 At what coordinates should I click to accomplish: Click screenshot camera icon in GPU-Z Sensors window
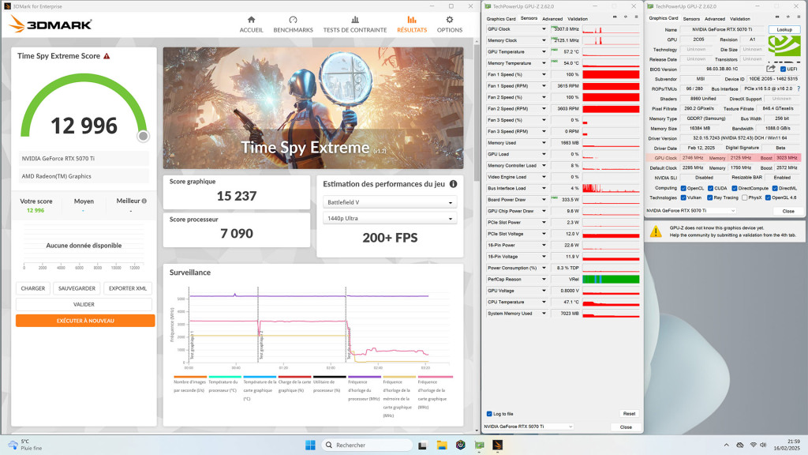[x=615, y=17]
